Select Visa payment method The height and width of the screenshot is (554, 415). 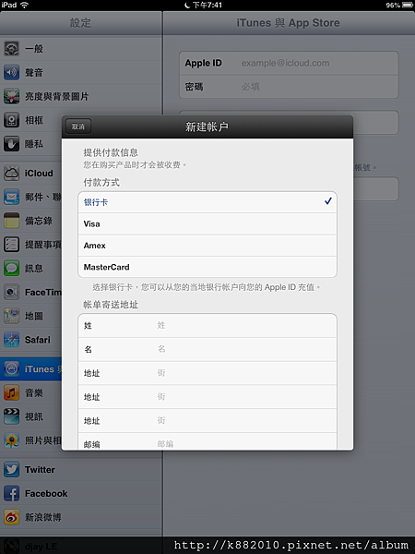(207, 223)
